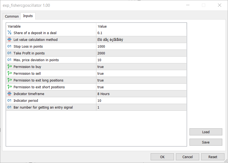
Task: Click the Load button
Action: [206, 132]
